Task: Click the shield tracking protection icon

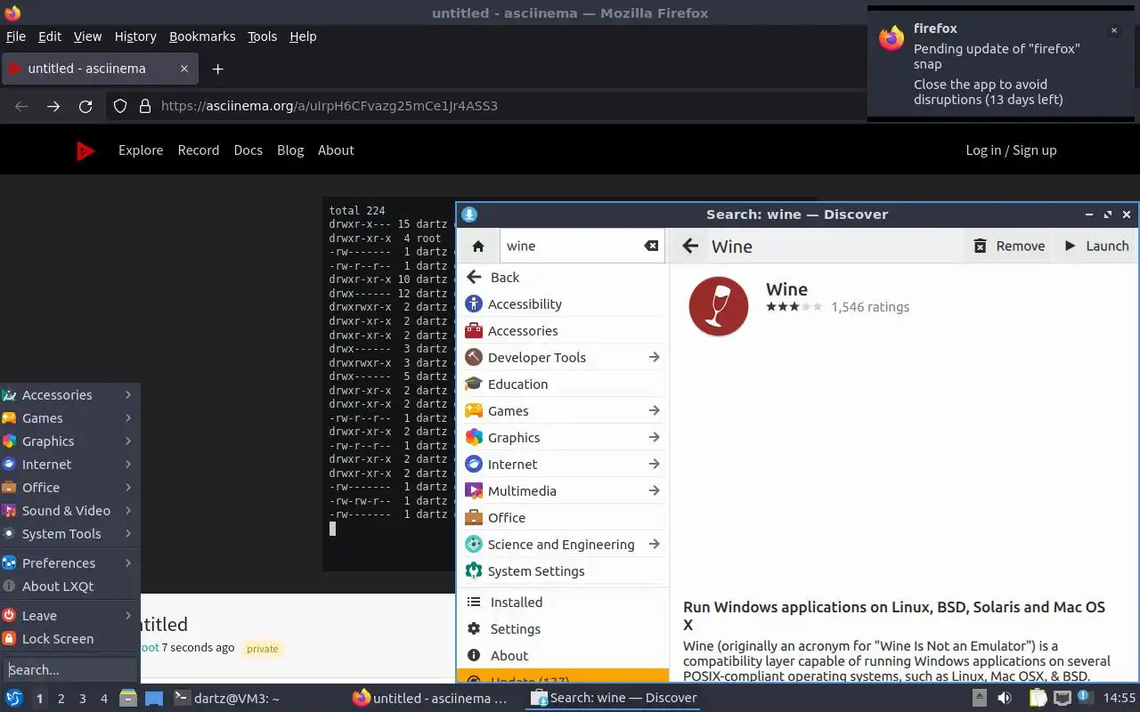Action: [120, 106]
